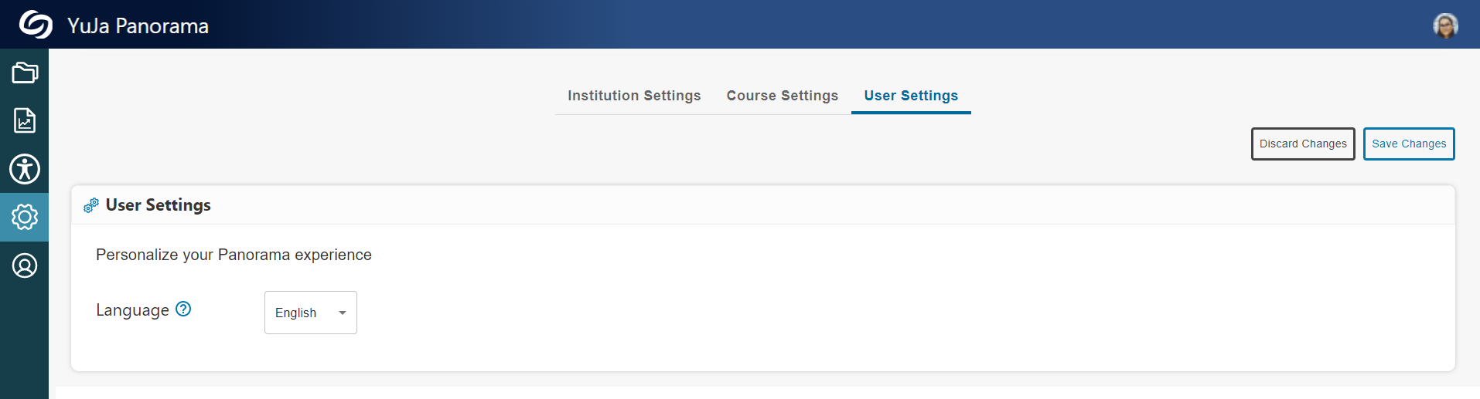Select the settings gear sidebar icon
Screen dimensions: 1480x399
[x=25, y=217]
